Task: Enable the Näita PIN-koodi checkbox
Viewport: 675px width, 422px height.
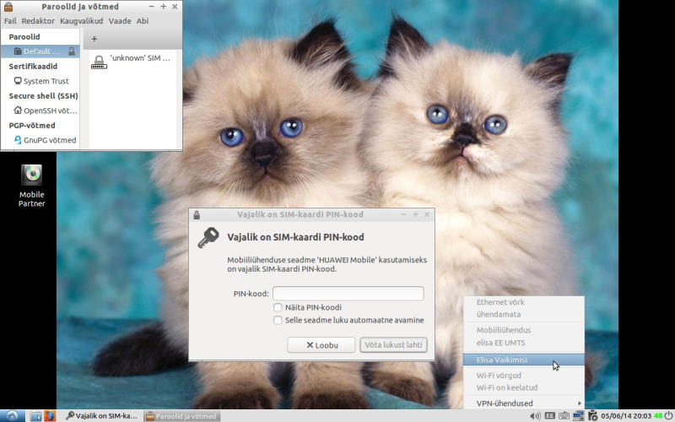Action: click(278, 307)
